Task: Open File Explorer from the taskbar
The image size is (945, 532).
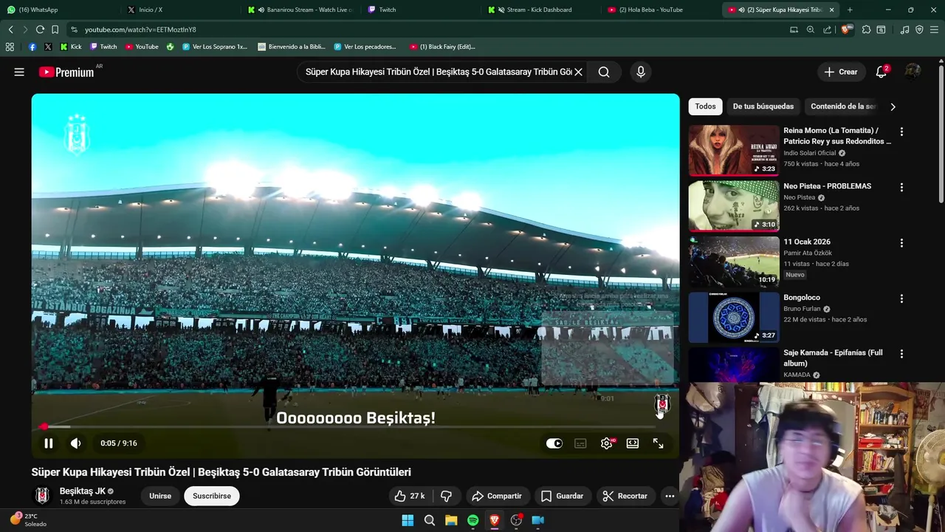Action: (x=451, y=520)
